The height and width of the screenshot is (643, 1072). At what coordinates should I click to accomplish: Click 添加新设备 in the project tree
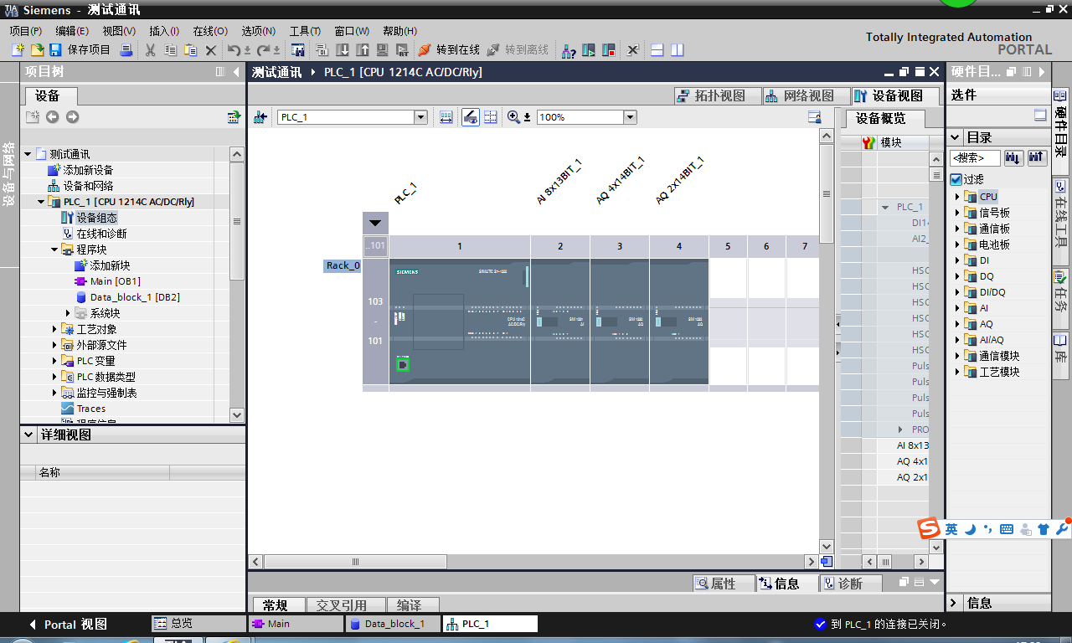[x=88, y=170]
